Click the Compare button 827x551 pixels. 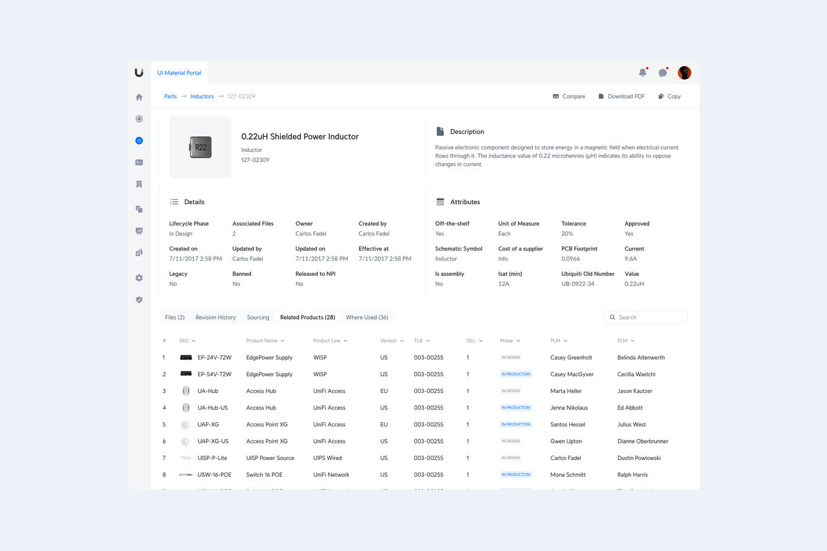569,97
